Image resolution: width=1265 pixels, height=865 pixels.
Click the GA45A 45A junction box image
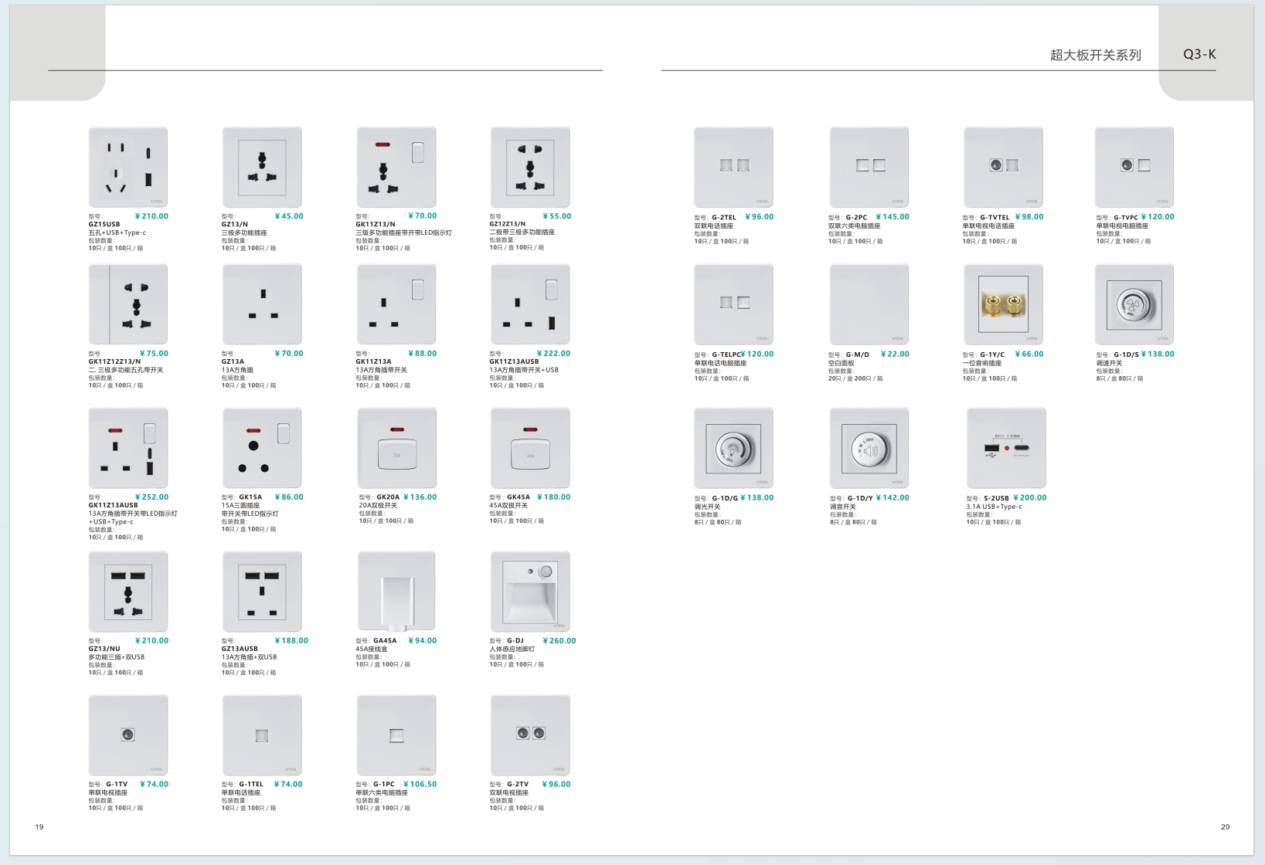click(396, 592)
